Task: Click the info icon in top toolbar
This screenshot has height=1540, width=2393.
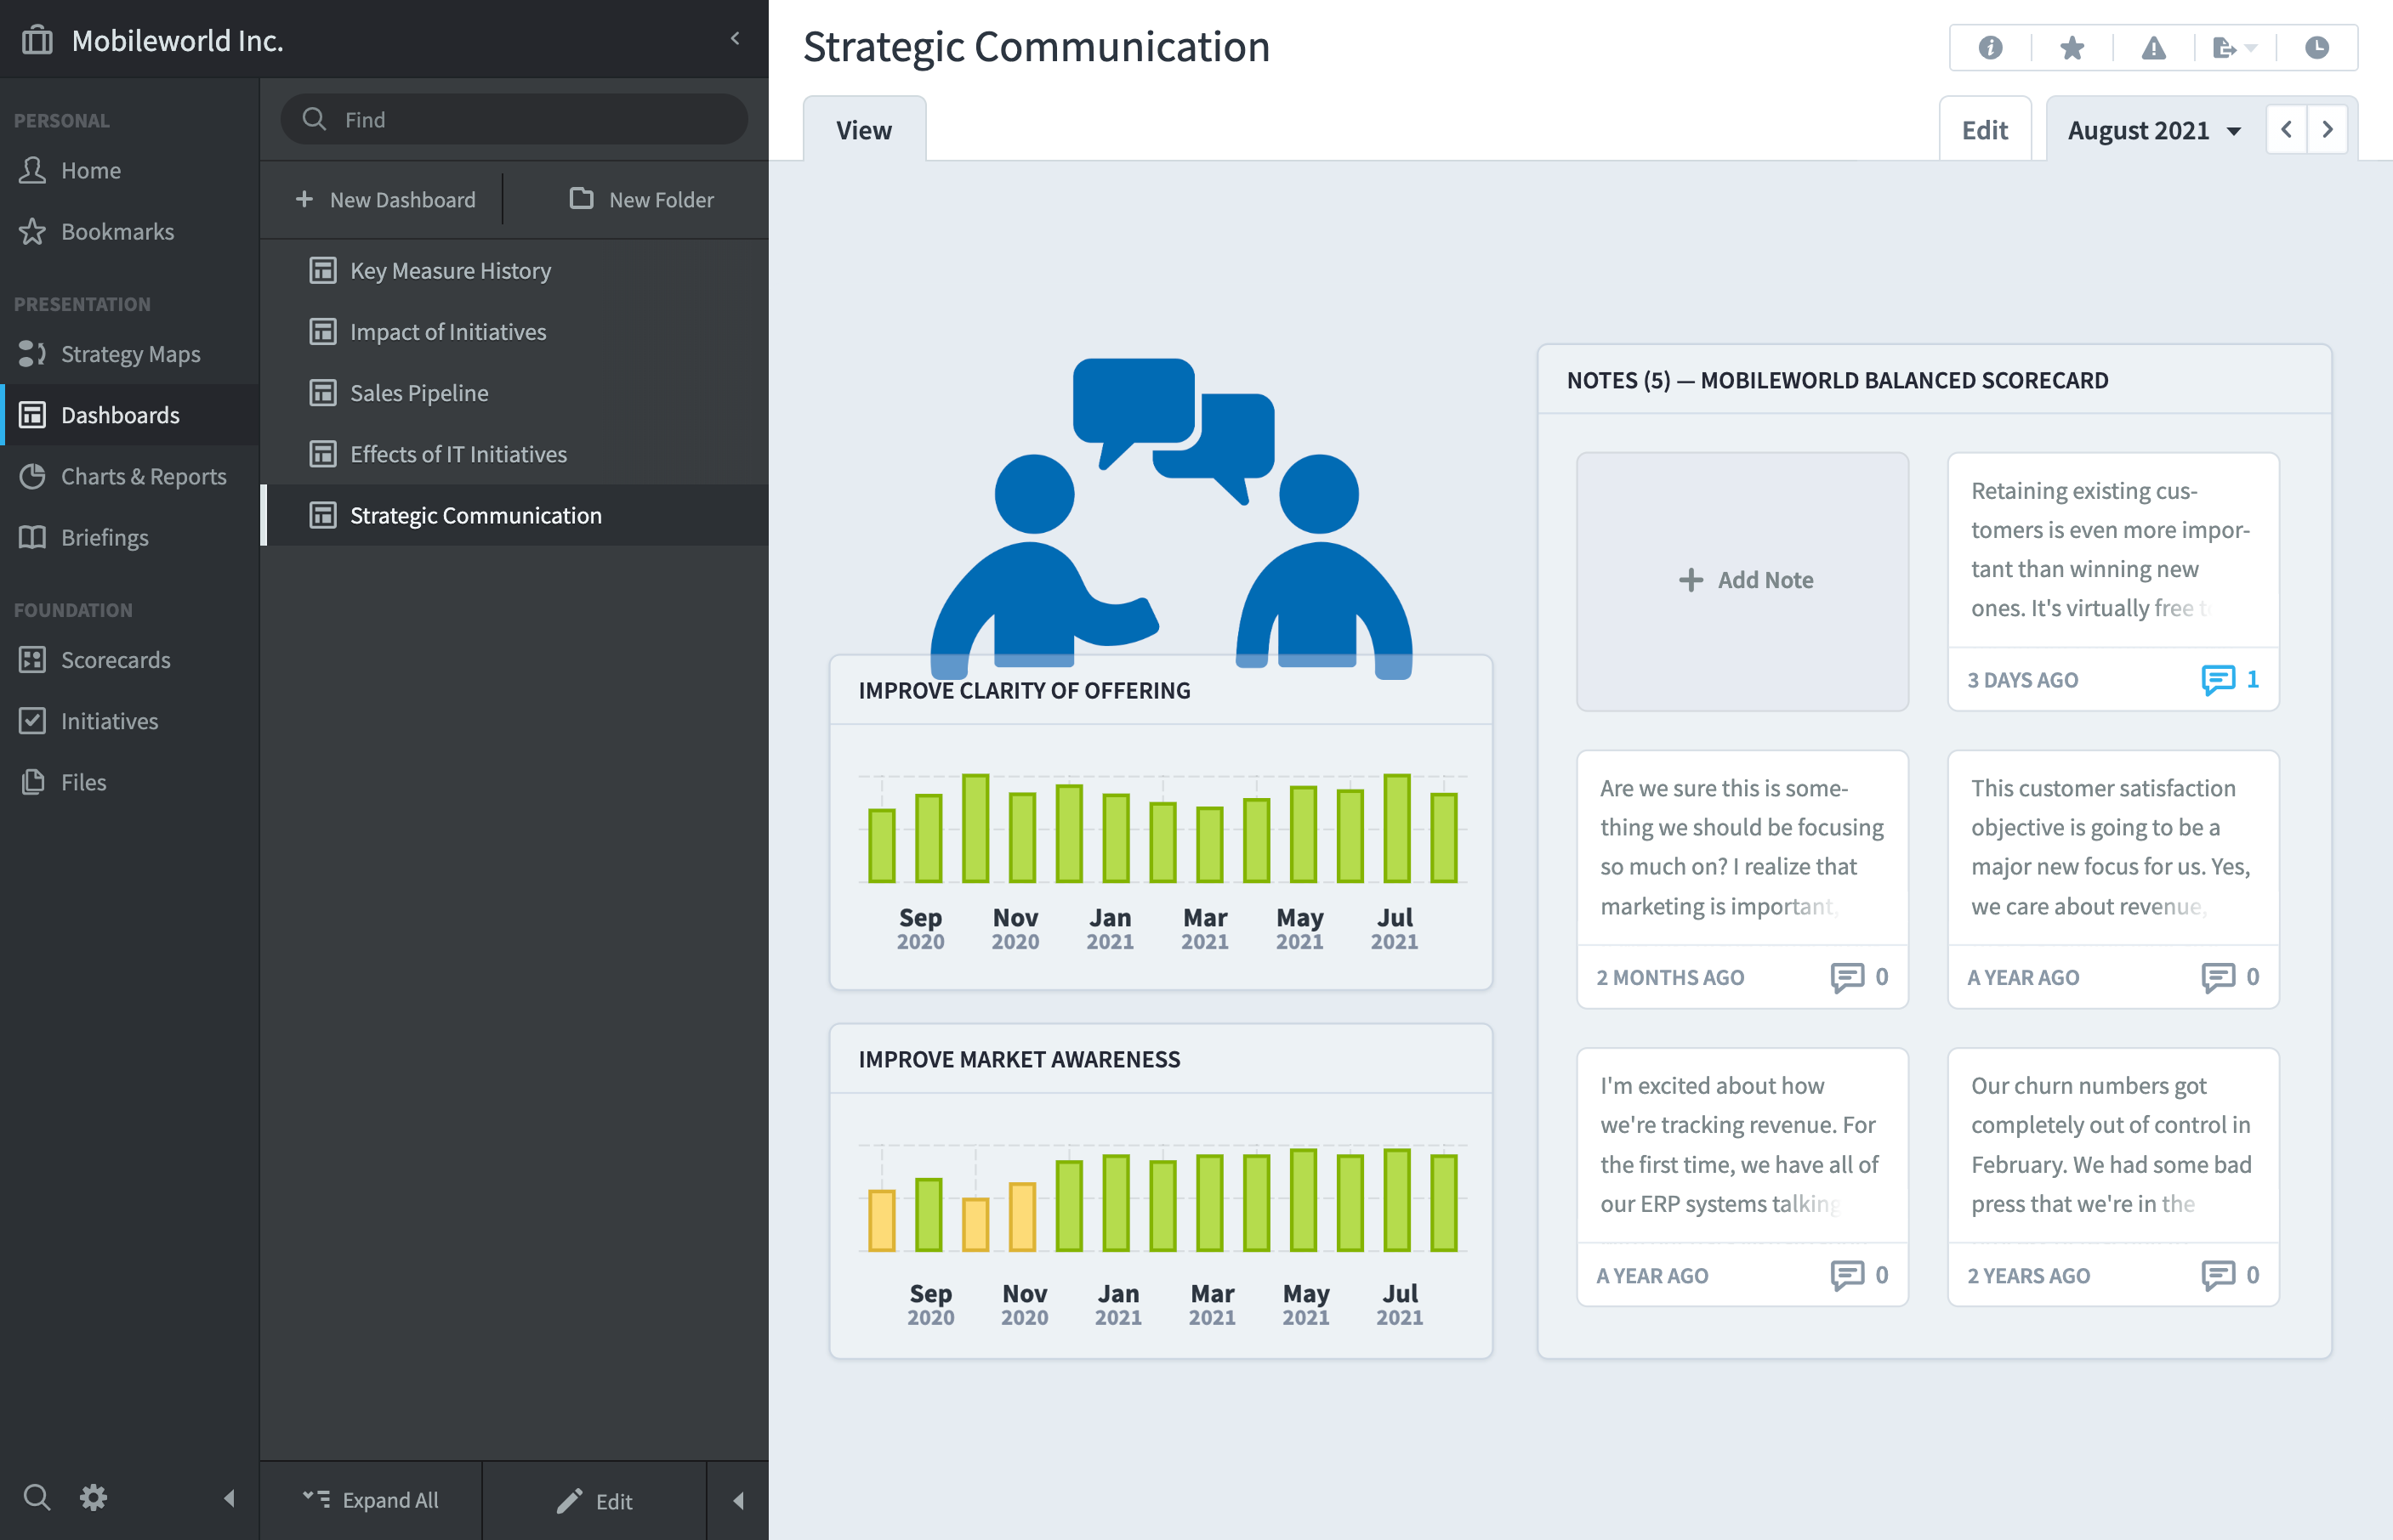Action: 1990,47
